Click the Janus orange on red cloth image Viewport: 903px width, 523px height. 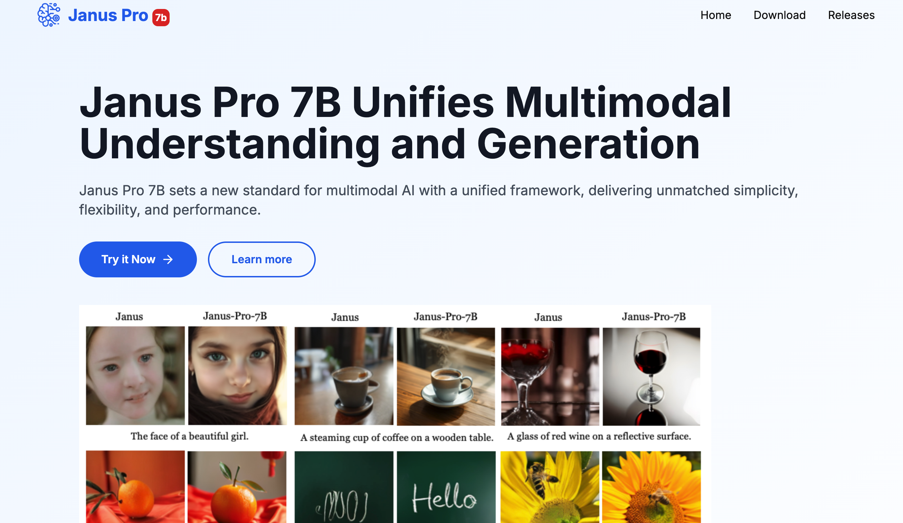coord(135,487)
